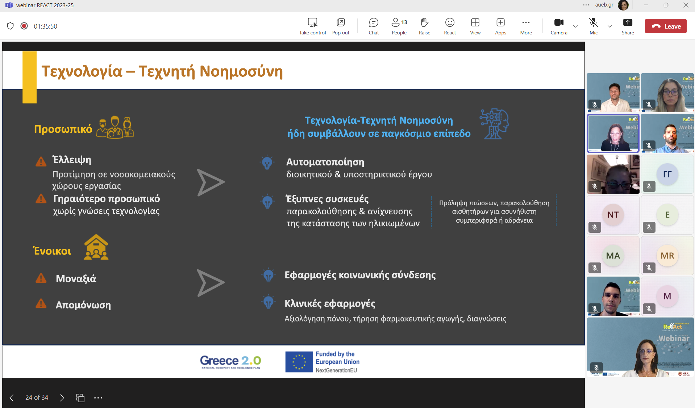
Task: Click the window title 'webinar REACT 2023-25'
Action: click(45, 5)
